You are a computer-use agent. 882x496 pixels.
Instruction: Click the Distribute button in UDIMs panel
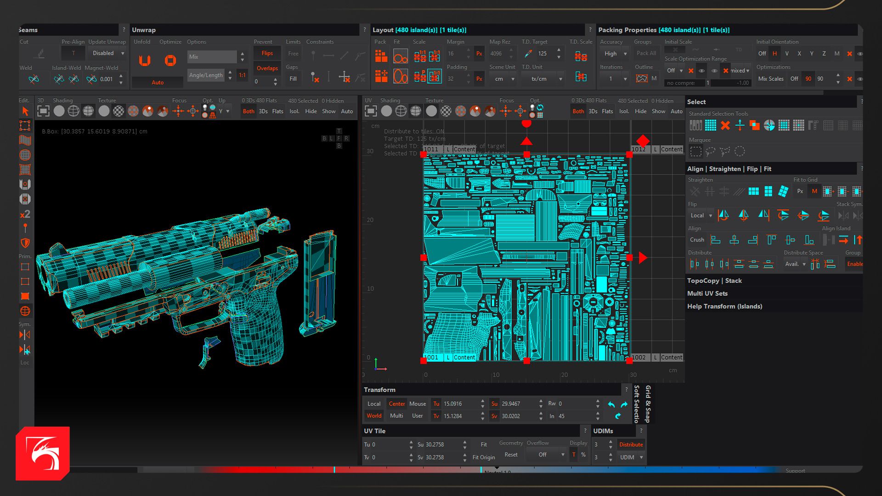coord(631,445)
